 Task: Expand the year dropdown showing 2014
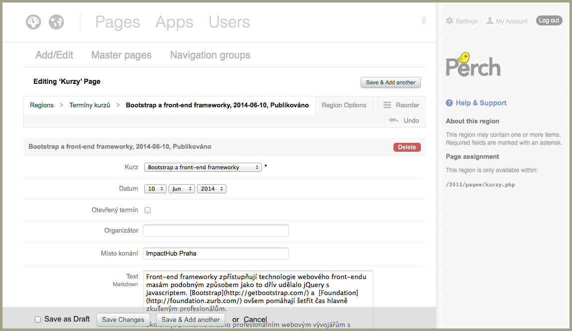[x=211, y=189]
